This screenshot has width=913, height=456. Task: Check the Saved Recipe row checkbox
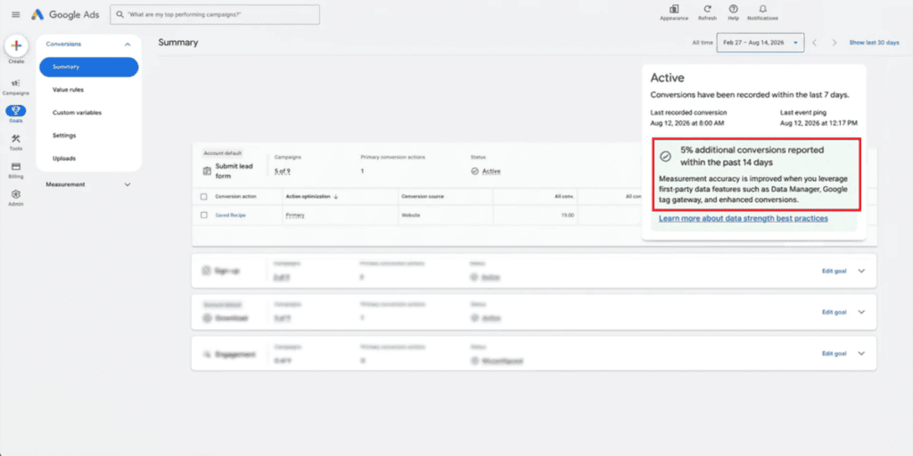tap(204, 215)
